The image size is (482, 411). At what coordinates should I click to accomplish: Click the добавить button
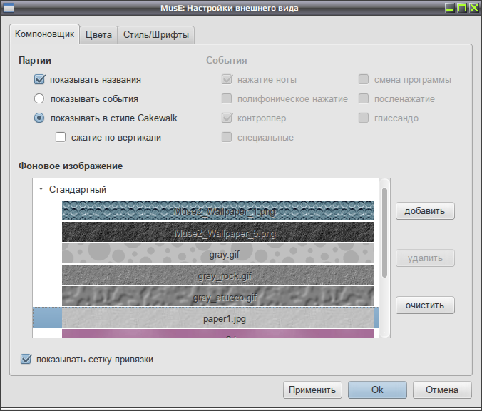(425, 211)
